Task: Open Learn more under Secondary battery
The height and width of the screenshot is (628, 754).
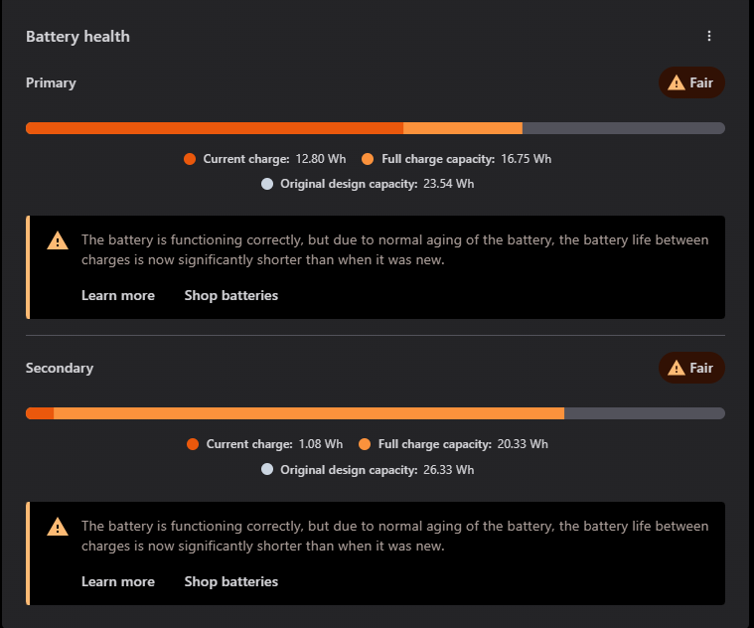Action: (x=117, y=581)
